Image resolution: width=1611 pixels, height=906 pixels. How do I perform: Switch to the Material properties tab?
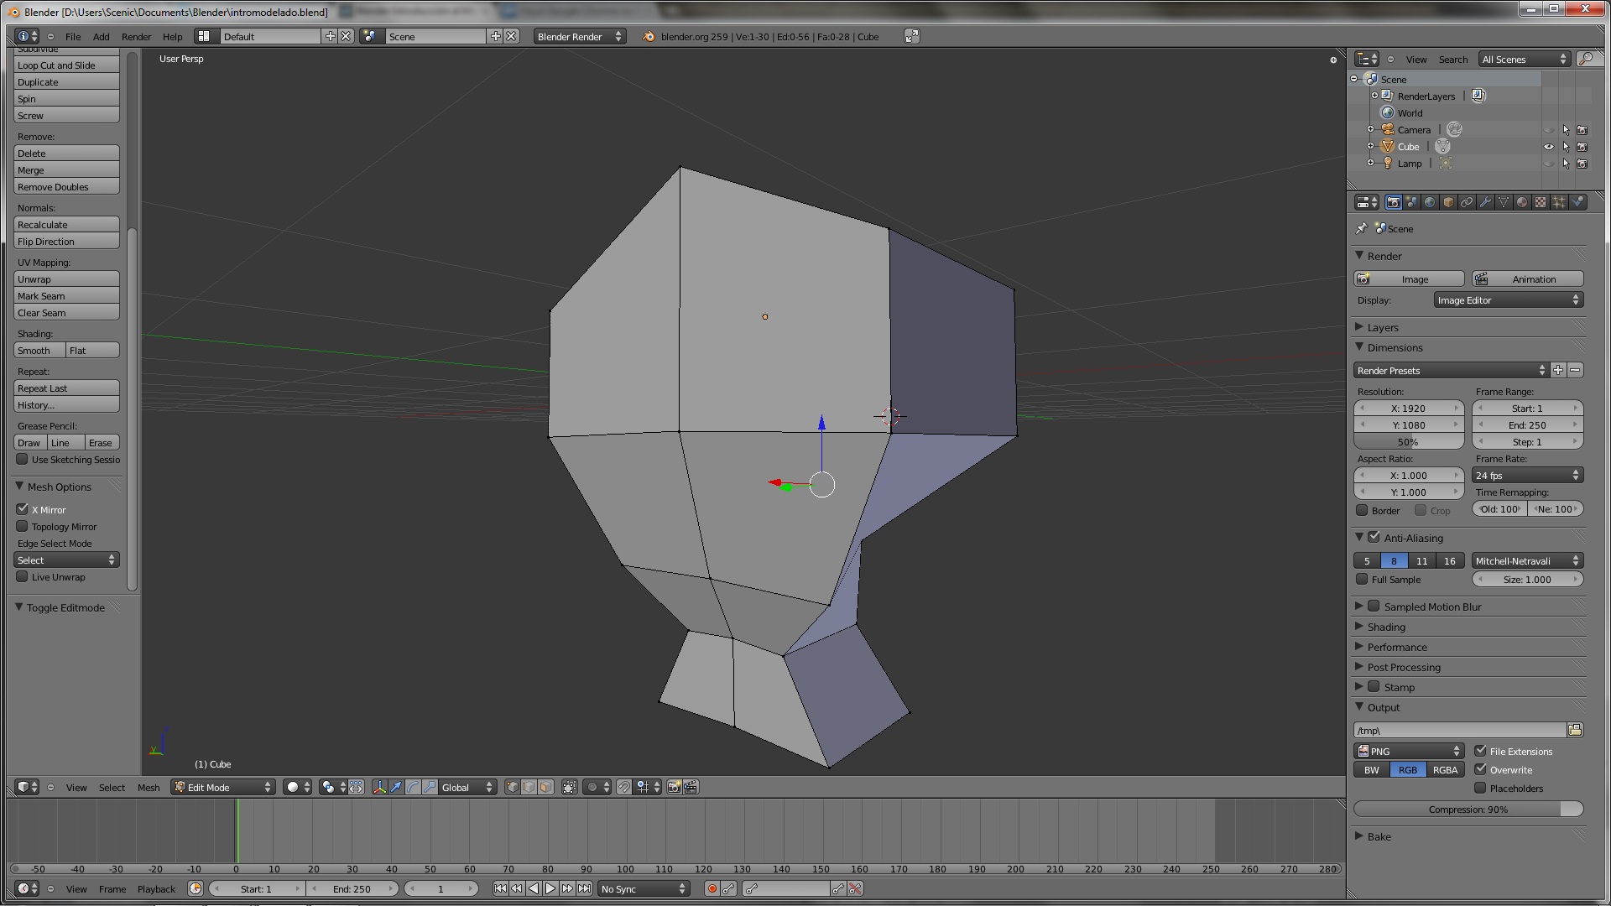coord(1522,202)
